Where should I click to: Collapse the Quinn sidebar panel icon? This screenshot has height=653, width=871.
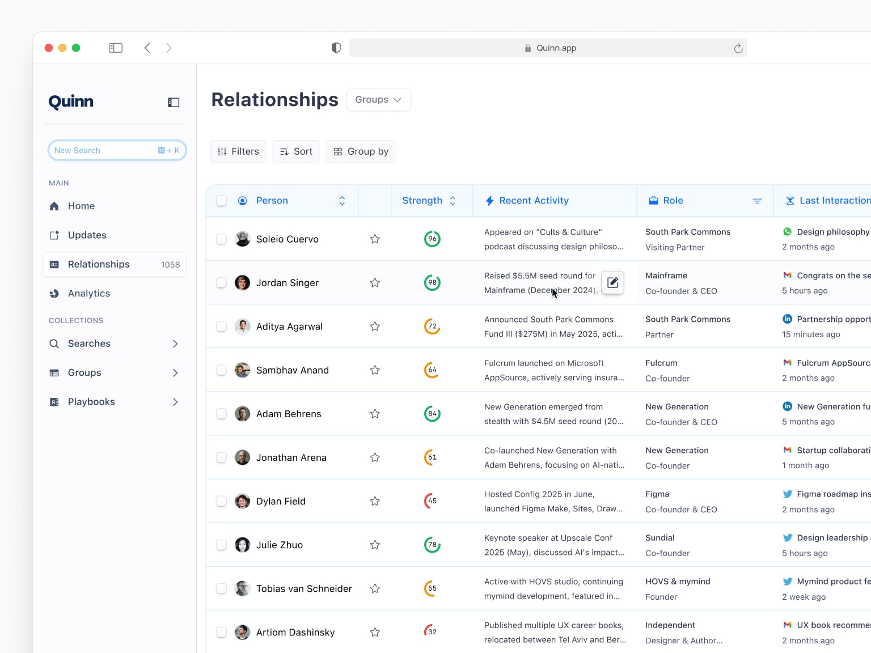pyautogui.click(x=174, y=102)
